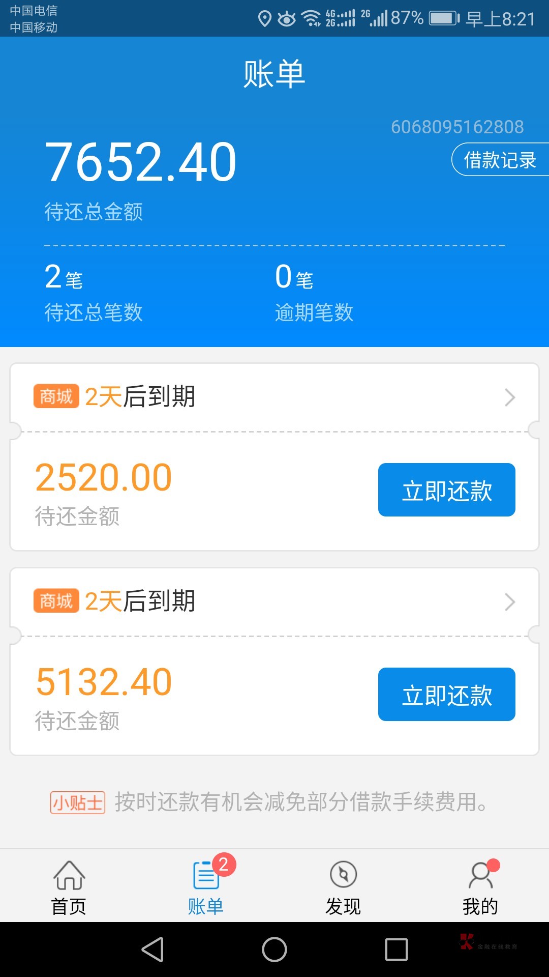The width and height of the screenshot is (549, 977).
Task: Tap 立即还款 for the 5132.40 bill
Action: (446, 695)
